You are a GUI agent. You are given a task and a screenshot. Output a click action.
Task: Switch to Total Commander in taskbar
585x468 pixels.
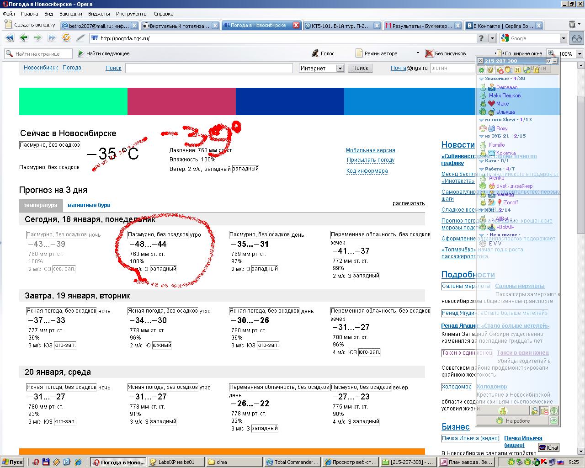292,462
